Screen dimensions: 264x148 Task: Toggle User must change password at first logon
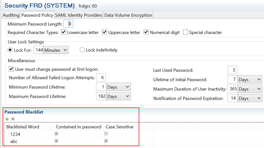[11, 69]
